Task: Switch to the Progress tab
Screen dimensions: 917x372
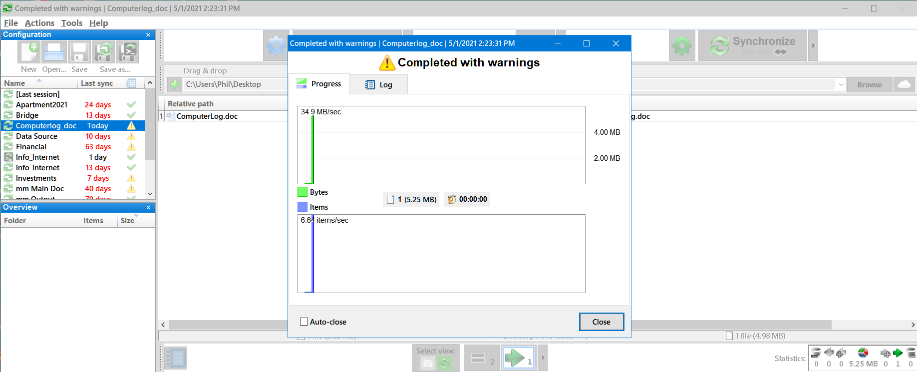Action: coord(319,84)
